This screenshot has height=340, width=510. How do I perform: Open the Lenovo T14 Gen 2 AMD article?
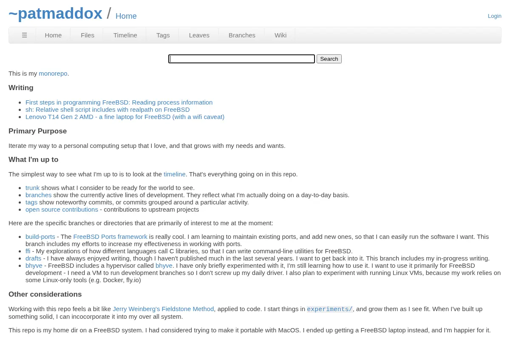tap(125, 117)
